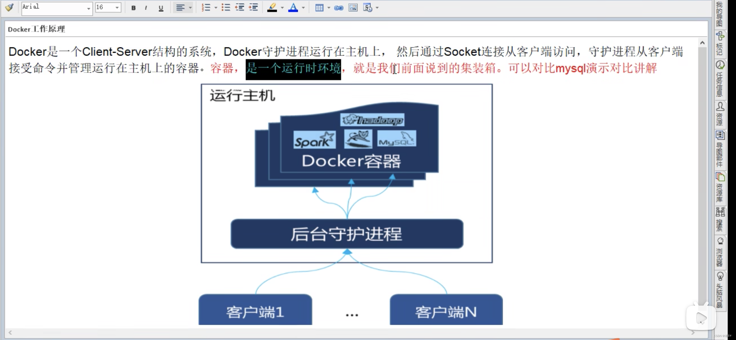Open the 我的导图 side tab
Image resolution: width=736 pixels, height=340 pixels.
pyautogui.click(x=719, y=14)
